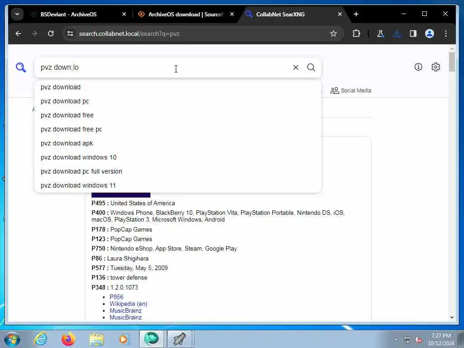
Task: View site information icon in address bar
Action: [70, 34]
